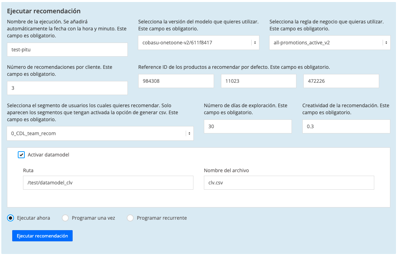Choose Programar una vez radio option

coord(65,218)
